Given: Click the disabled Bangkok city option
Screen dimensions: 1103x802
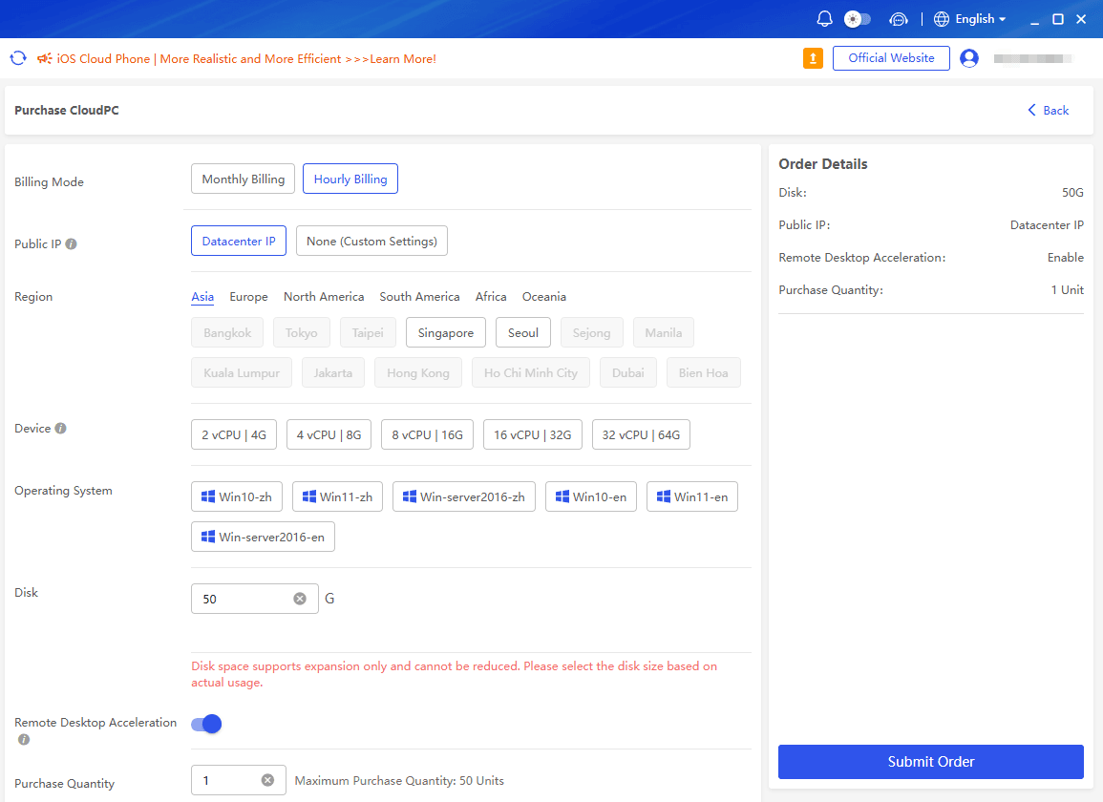Looking at the screenshot, I should click(x=227, y=333).
